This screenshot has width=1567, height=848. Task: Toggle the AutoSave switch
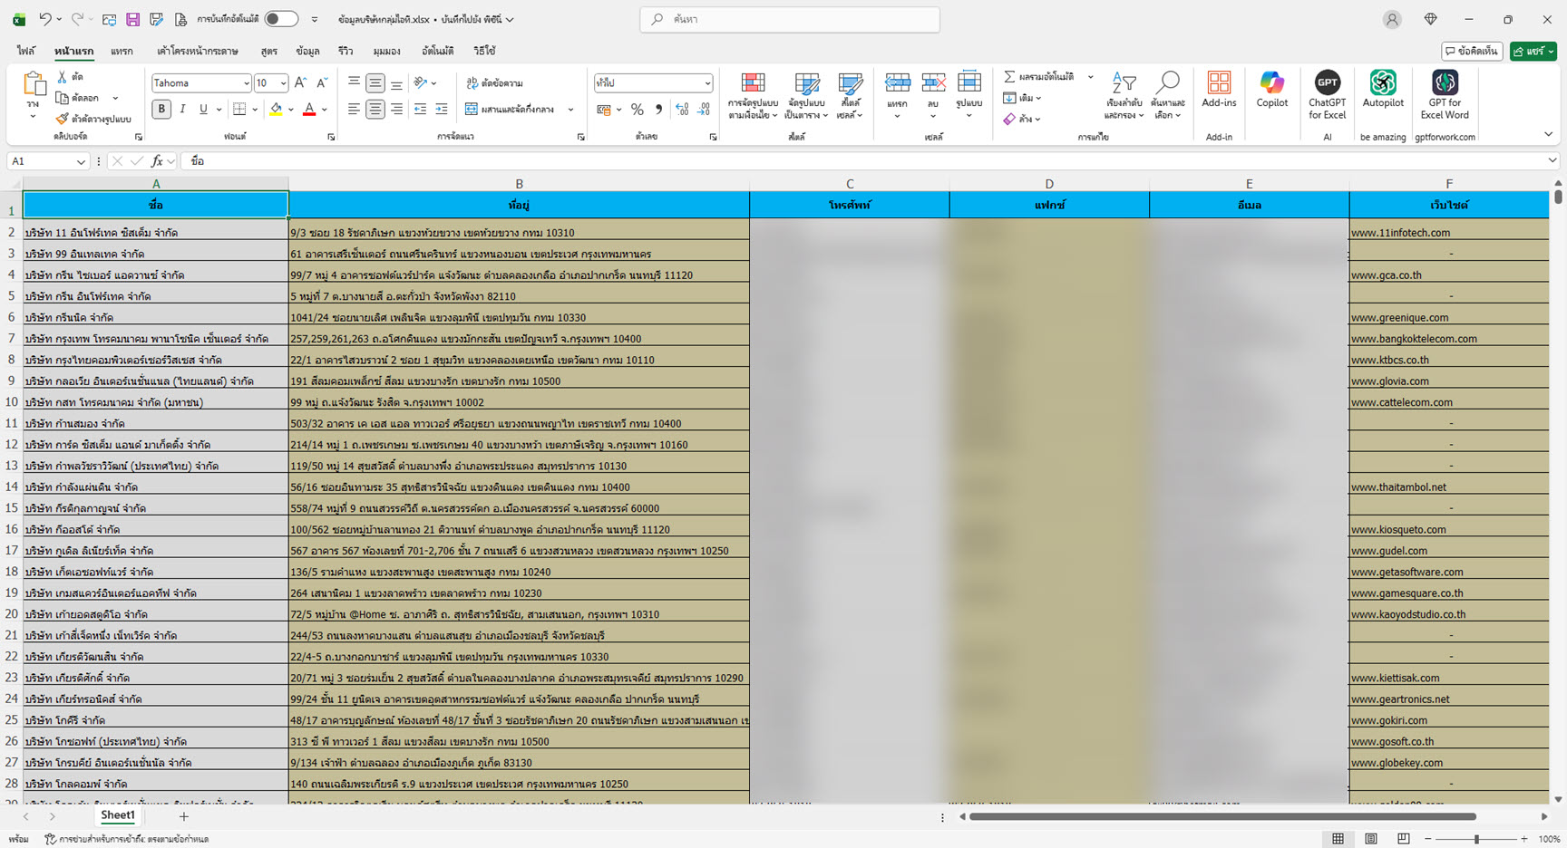point(281,19)
